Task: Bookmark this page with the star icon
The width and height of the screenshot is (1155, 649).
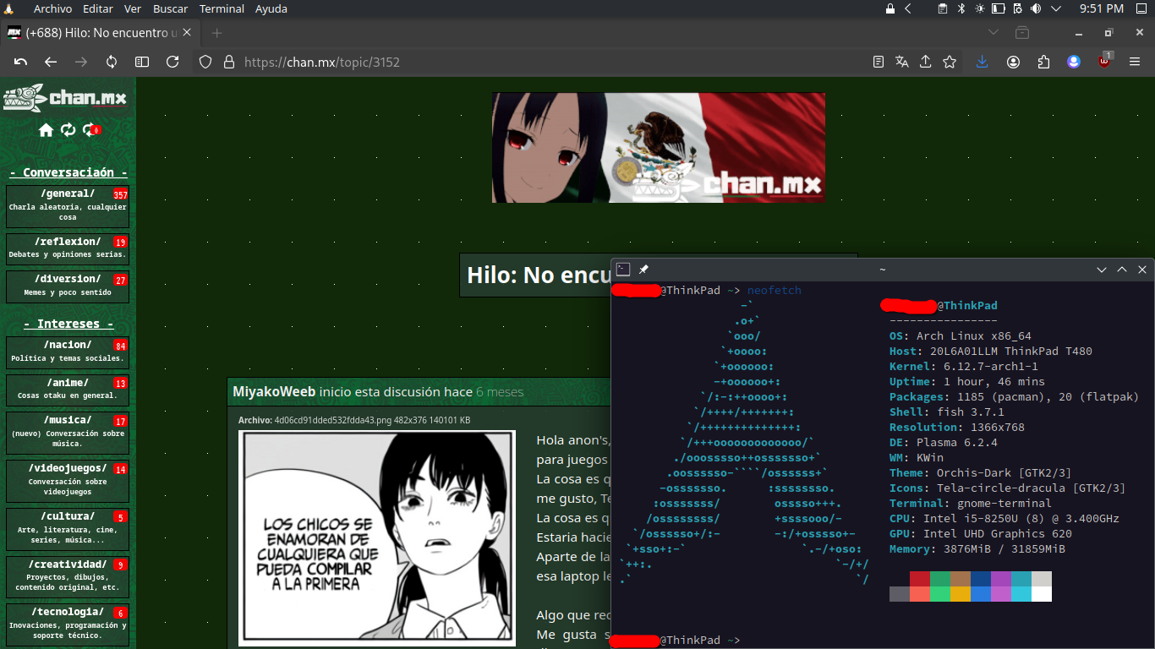Action: coord(950,62)
